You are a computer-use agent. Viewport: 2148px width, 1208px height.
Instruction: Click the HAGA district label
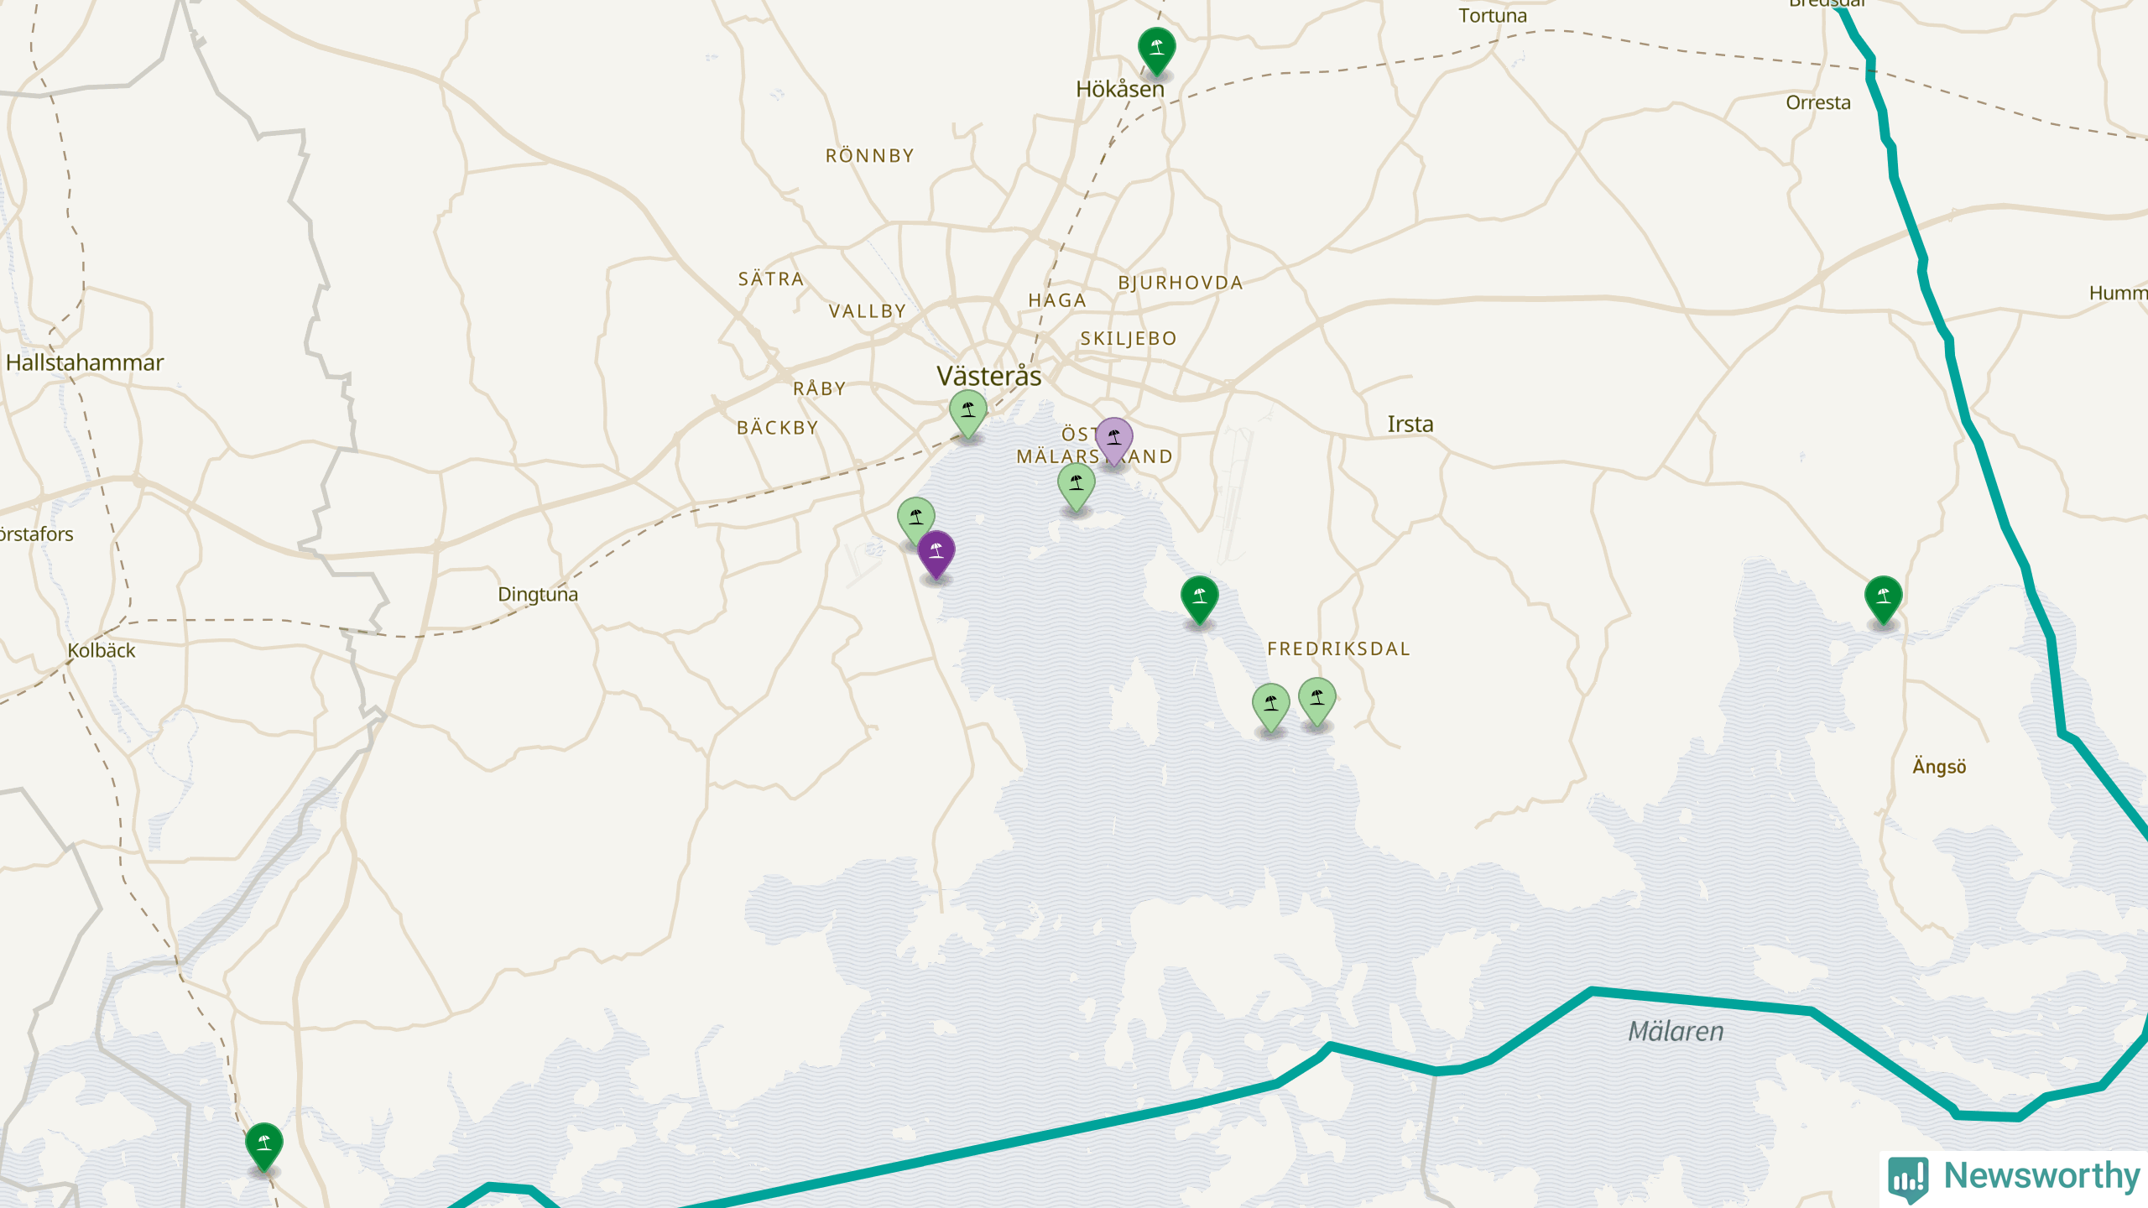[x=1058, y=300]
